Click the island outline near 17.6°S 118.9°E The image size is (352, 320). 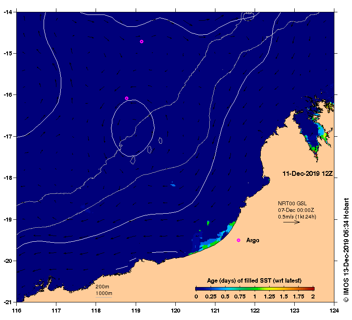point(133,160)
